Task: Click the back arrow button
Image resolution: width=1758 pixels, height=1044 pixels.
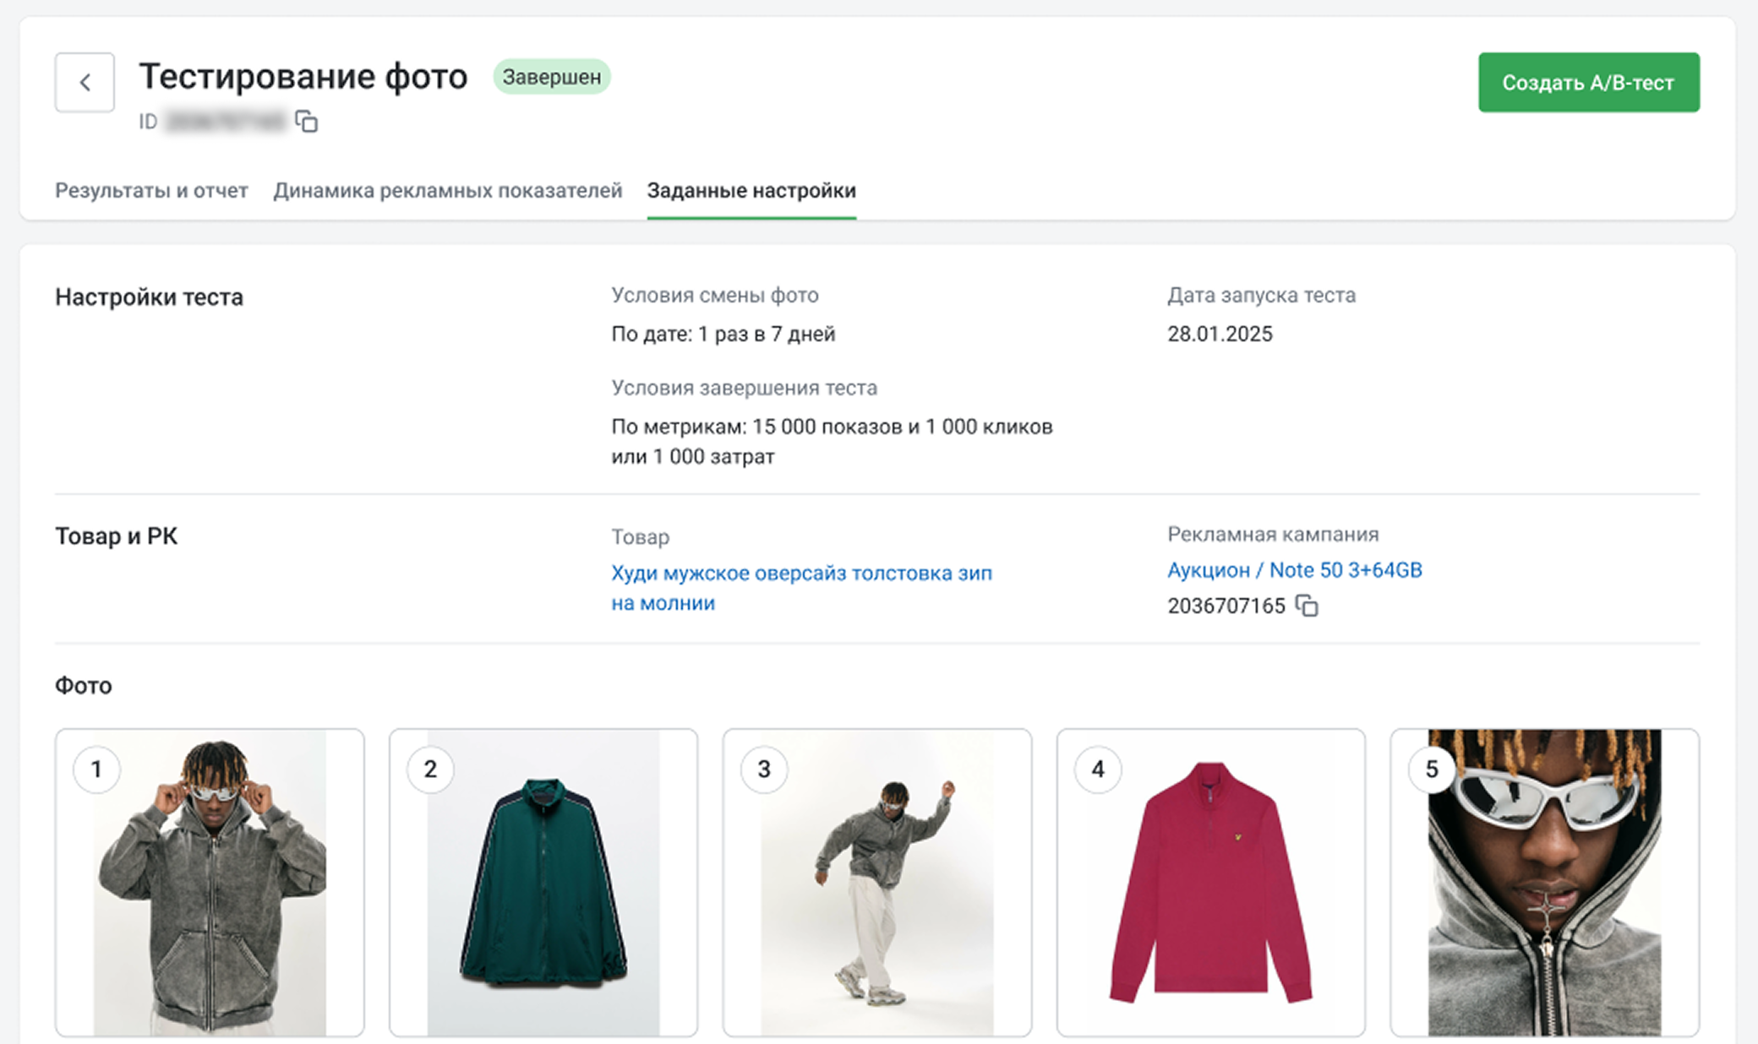Action: click(x=85, y=82)
